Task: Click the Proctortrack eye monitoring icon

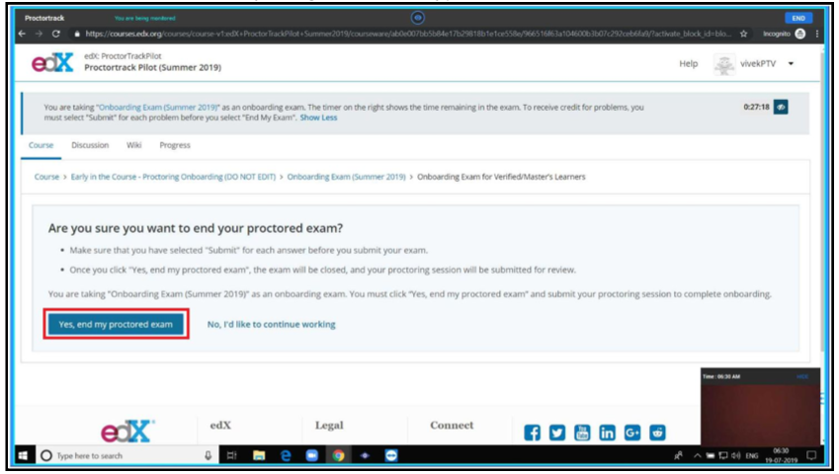Action: (417, 18)
